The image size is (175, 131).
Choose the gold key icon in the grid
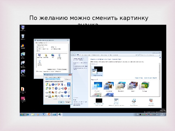53,88
